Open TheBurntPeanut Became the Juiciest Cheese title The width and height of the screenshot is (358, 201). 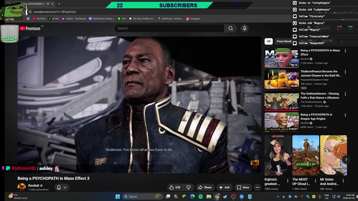[321, 73]
